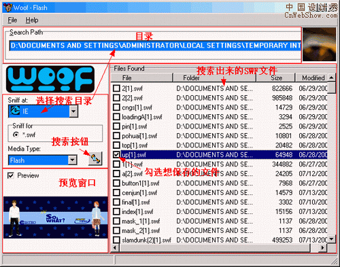The height and width of the screenshot is (267, 340).
Task: Open the File menu
Action: click(x=12, y=20)
